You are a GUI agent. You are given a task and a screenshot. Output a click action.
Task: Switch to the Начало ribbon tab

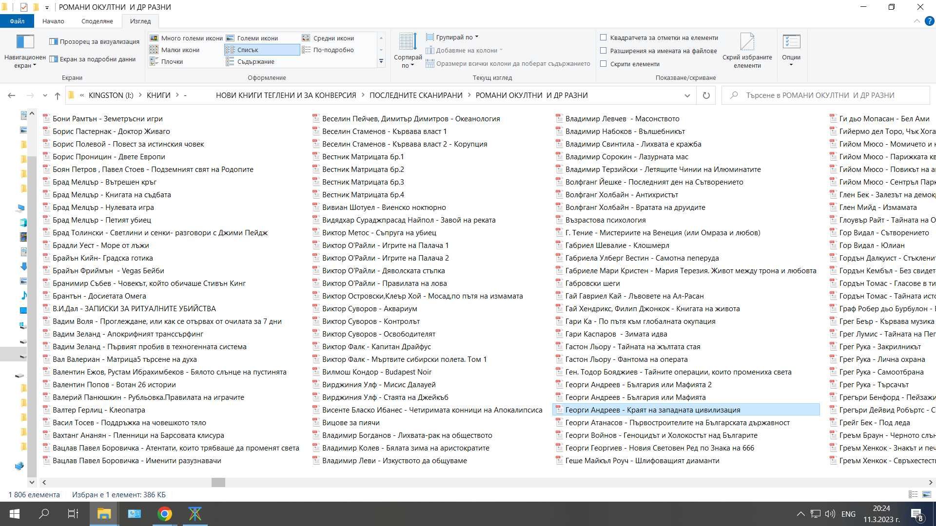[53, 21]
